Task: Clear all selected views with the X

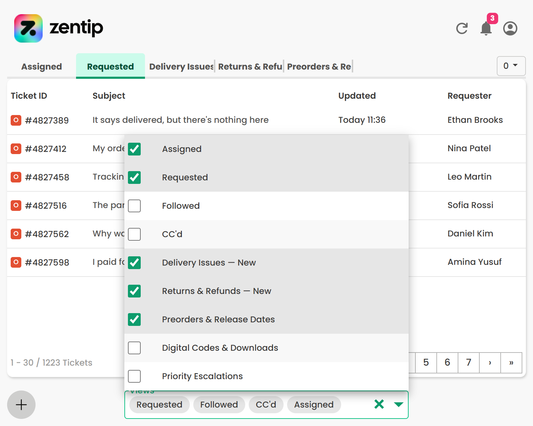Action: click(x=379, y=404)
